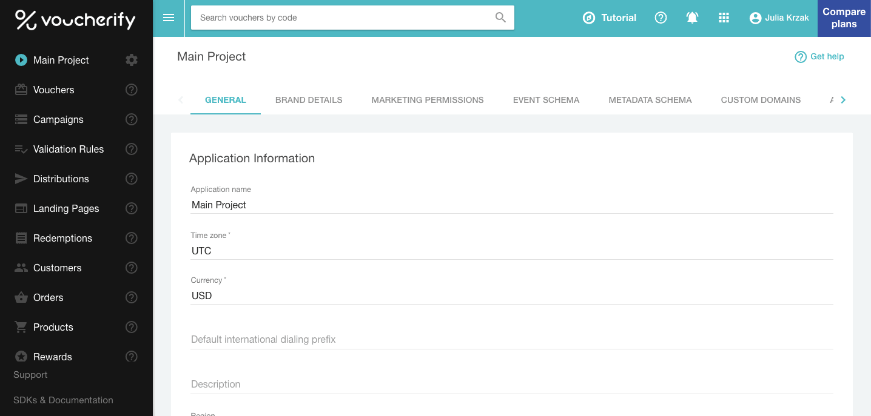Open the notifications bell
The height and width of the screenshot is (416, 871).
[692, 18]
